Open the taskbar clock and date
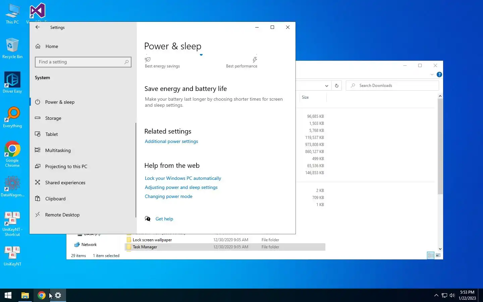483x302 pixels. [x=467, y=295]
